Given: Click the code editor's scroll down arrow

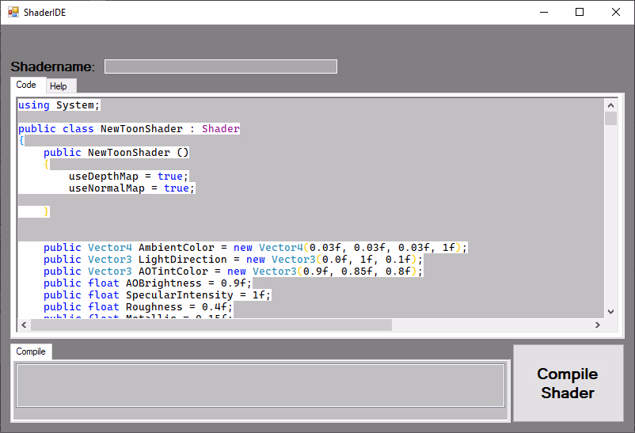Looking at the screenshot, I should [x=610, y=312].
